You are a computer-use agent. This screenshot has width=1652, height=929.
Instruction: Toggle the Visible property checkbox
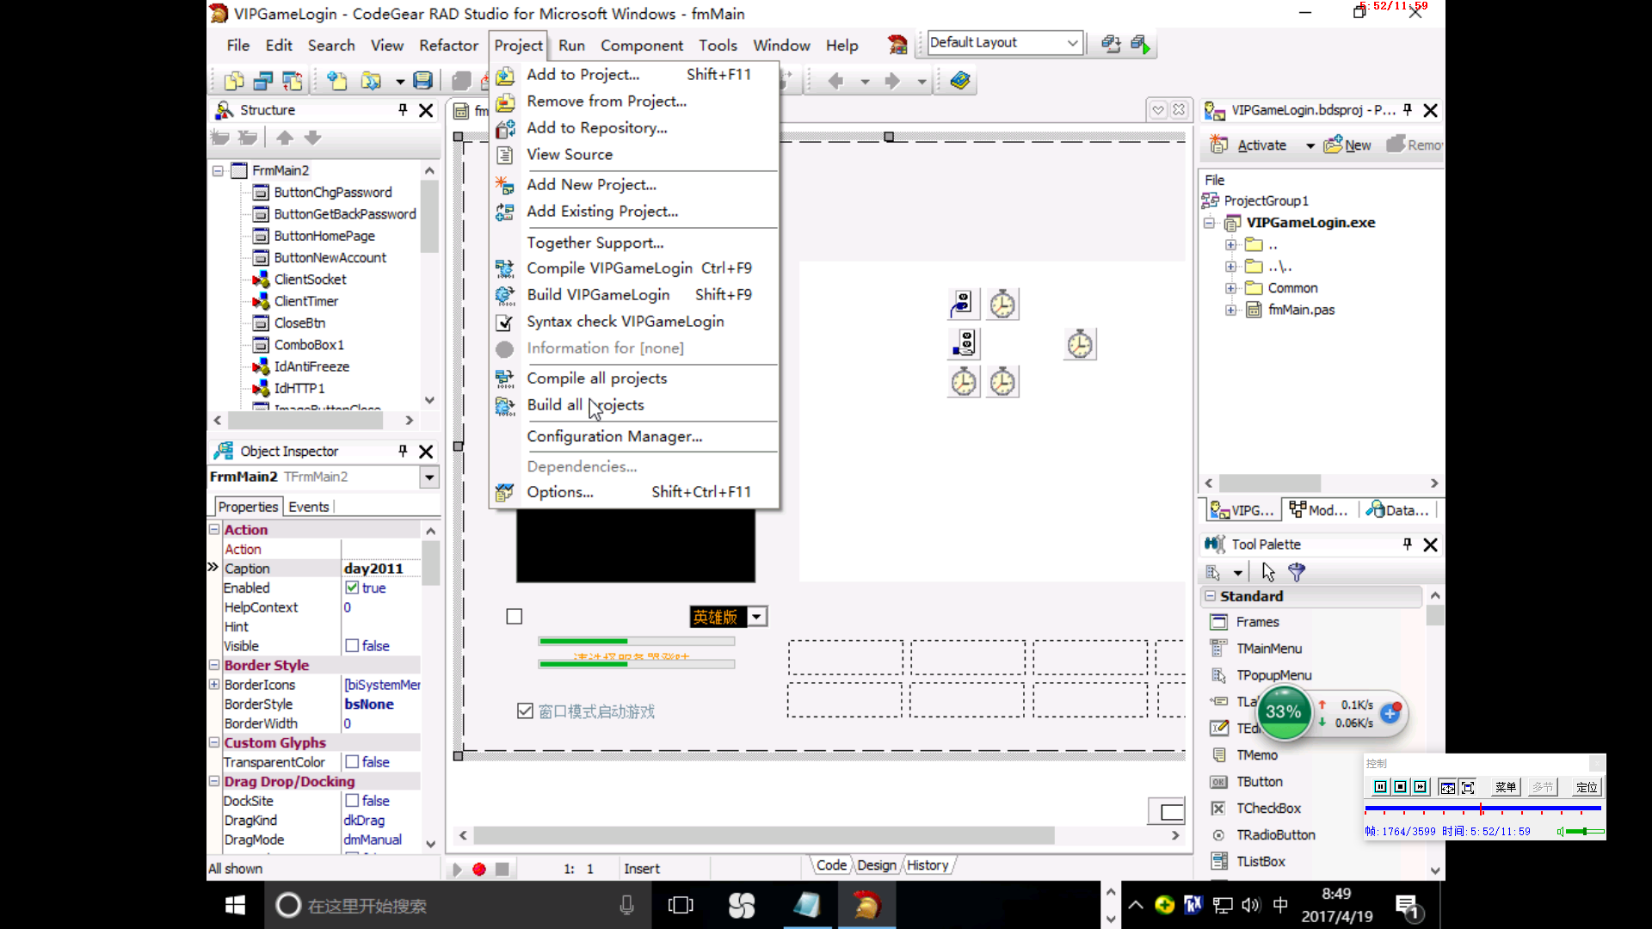click(x=352, y=645)
